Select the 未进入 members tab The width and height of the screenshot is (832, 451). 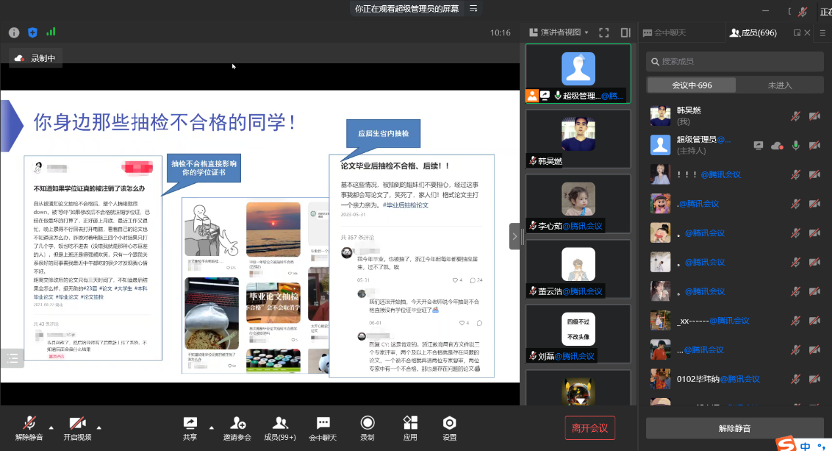coord(779,85)
